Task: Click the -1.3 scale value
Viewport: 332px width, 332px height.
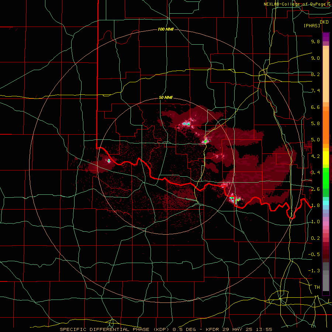Action: (x=314, y=271)
